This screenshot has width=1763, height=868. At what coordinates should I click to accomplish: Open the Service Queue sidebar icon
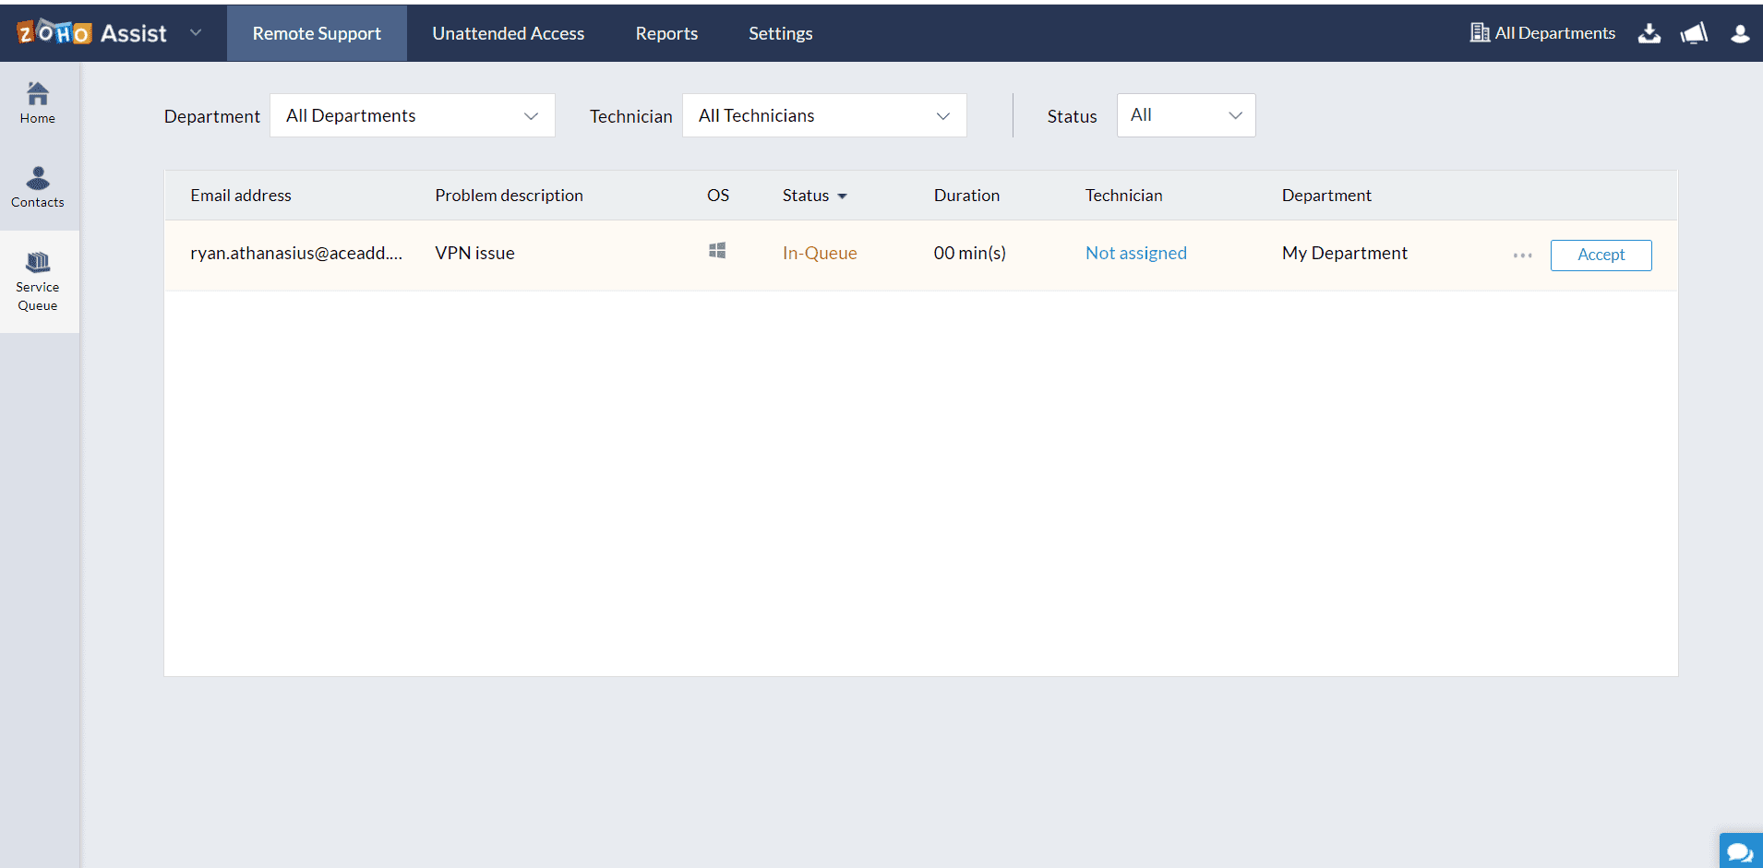pos(38,281)
